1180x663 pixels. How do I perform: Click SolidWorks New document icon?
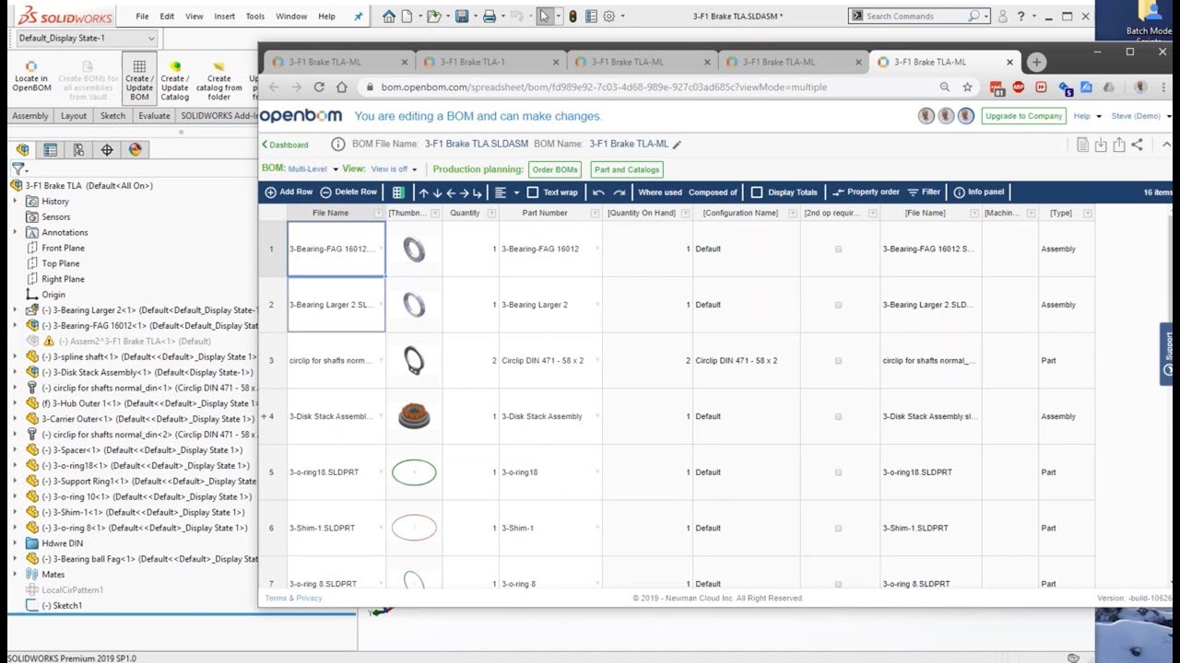click(x=408, y=16)
